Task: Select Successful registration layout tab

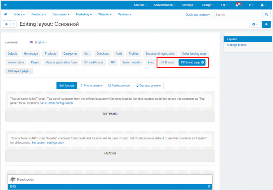Action: tap(160, 54)
